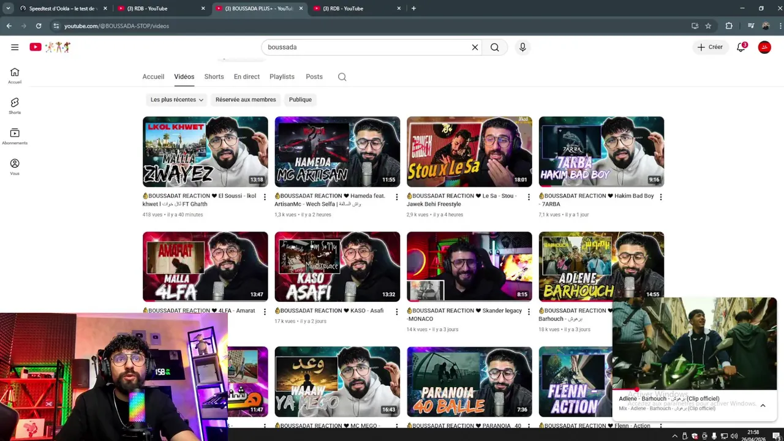Open the browser extensions puzzle icon

729,26
